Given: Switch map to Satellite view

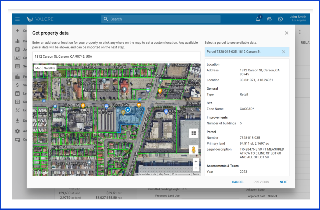Looking at the screenshot, I should (50, 68).
